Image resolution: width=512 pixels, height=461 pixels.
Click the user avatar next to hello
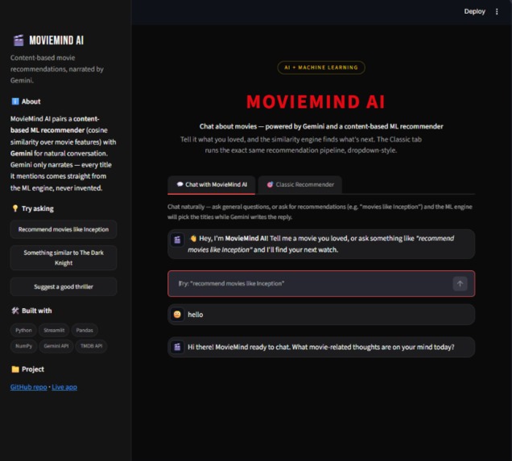(177, 315)
